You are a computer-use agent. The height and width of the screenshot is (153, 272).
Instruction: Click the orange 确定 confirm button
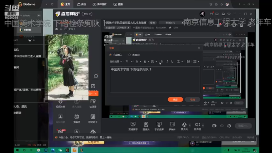tap(175, 100)
